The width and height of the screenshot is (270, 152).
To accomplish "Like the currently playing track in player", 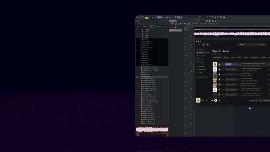I will click(203, 100).
